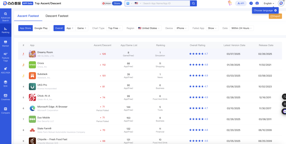Open the Game category filter menu
Image resolution: width=286 pixels, height=144 pixels.
pyautogui.click(x=82, y=28)
